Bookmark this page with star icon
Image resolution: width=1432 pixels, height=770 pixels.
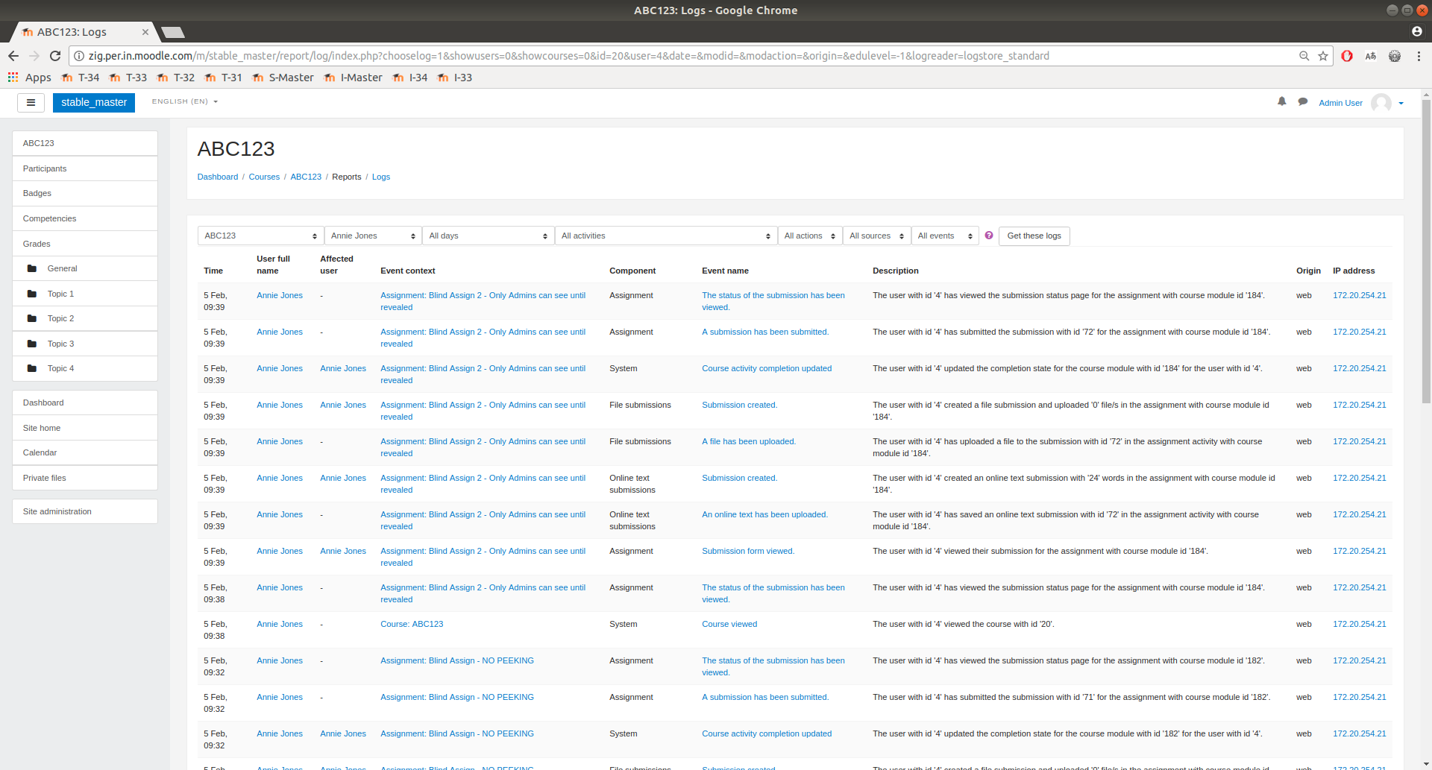click(x=1323, y=56)
